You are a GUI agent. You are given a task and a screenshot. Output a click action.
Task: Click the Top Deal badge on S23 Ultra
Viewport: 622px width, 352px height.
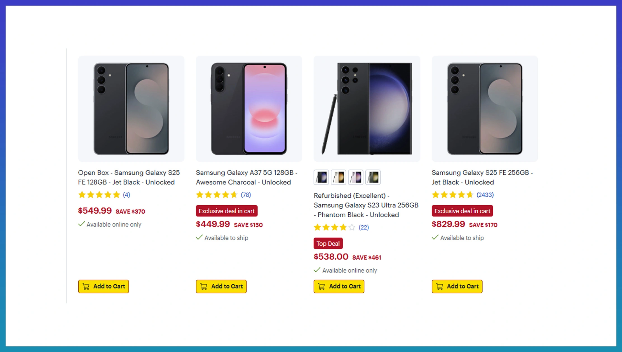click(x=328, y=244)
